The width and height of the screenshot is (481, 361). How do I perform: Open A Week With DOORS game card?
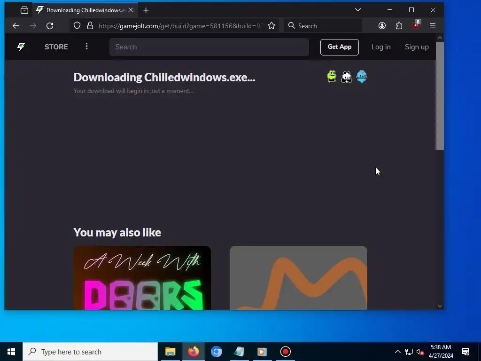tap(142, 278)
